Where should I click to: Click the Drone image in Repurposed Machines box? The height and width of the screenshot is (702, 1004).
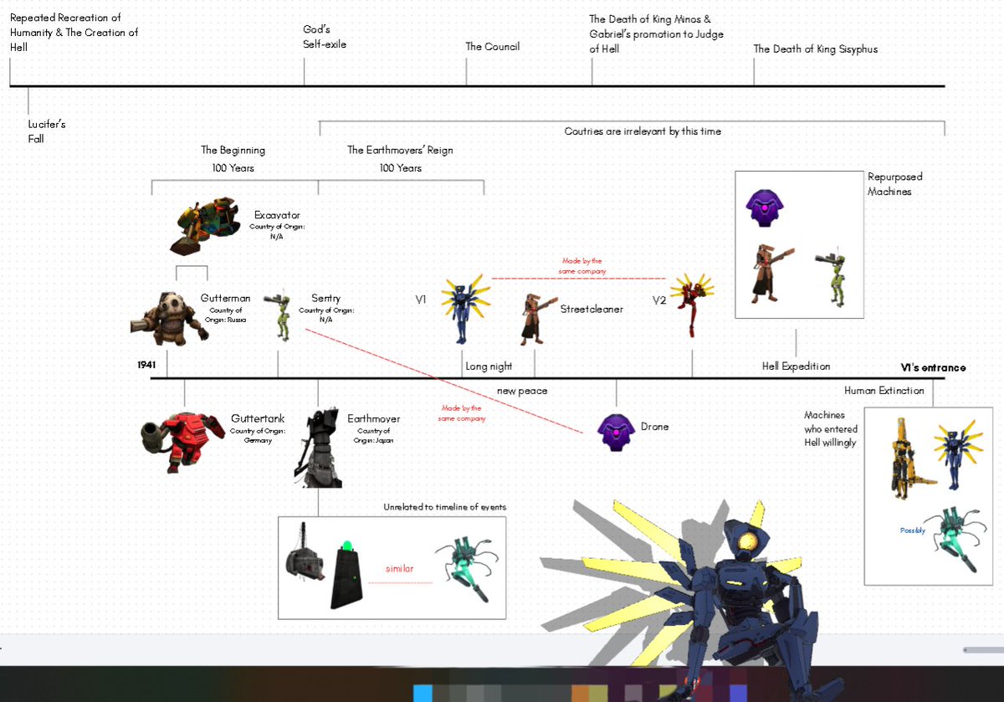point(766,208)
